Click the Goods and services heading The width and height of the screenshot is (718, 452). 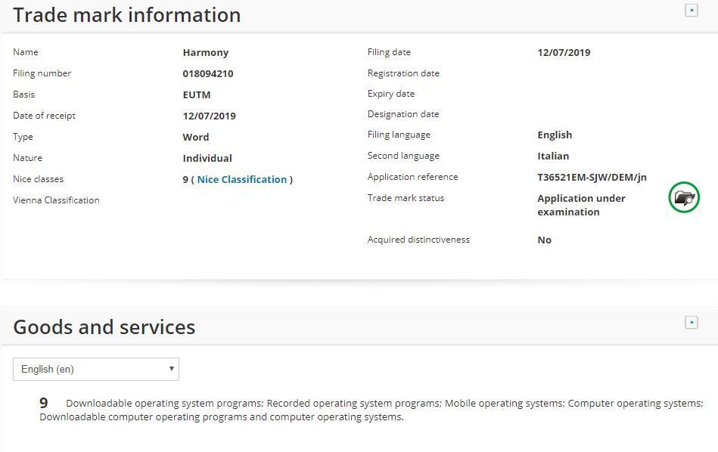pyautogui.click(x=104, y=327)
